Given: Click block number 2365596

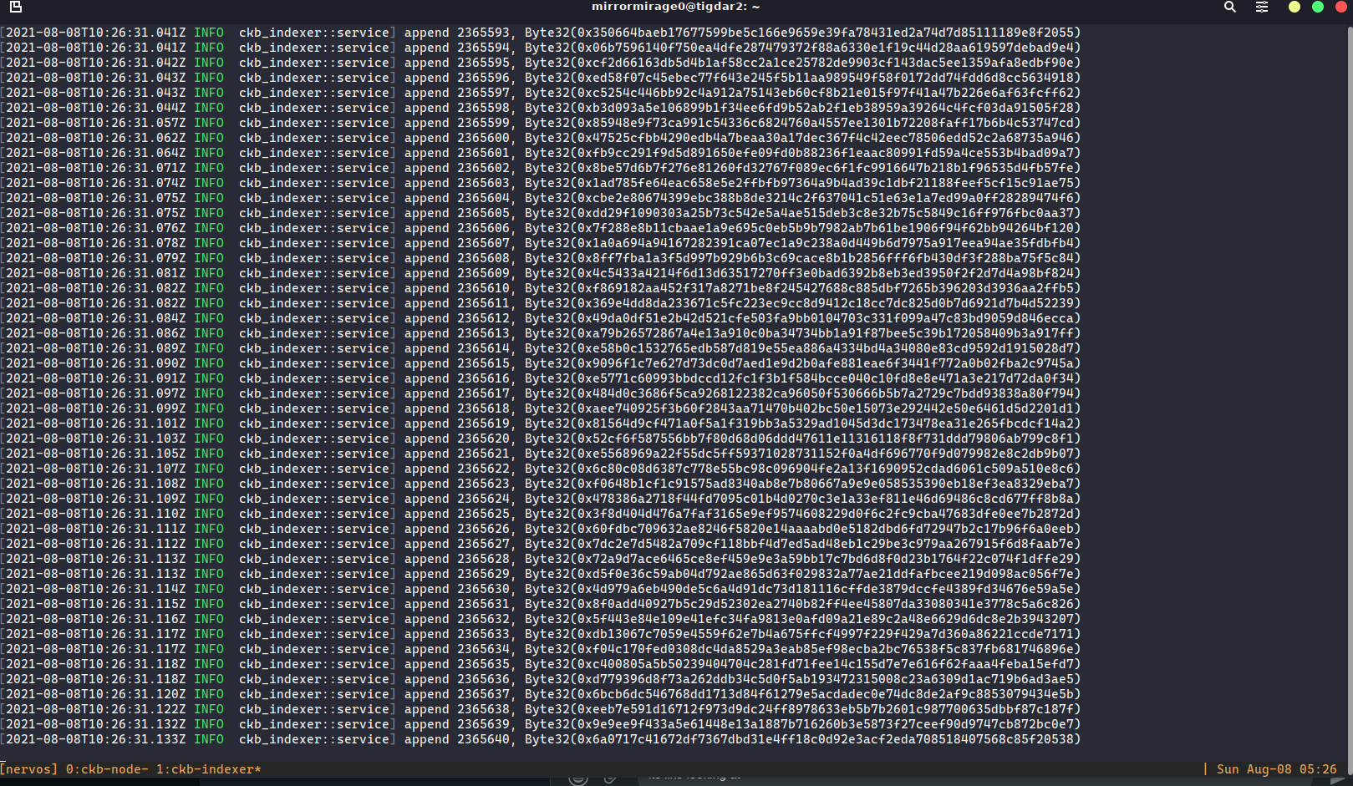Looking at the screenshot, I should pyautogui.click(x=483, y=78).
